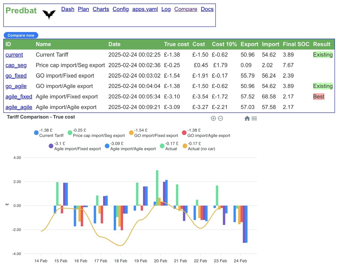This screenshot has height=274, width=341.
Task: Click the Predbat bat logo icon
Action: 49,14
